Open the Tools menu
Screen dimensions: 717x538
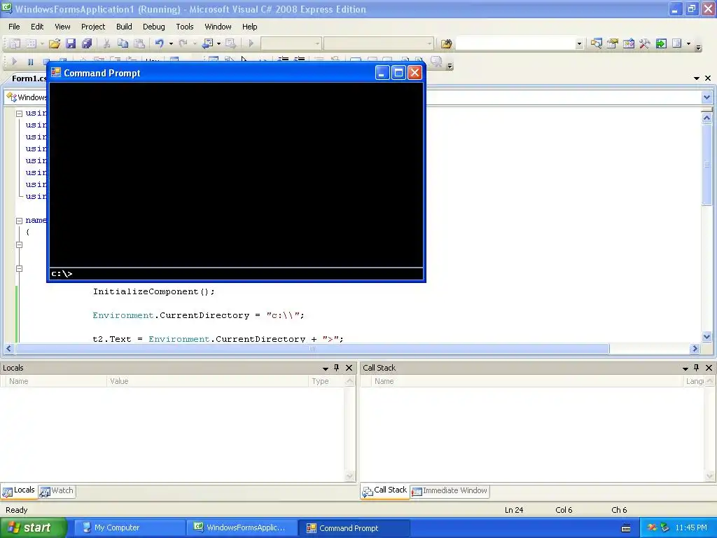pos(185,27)
